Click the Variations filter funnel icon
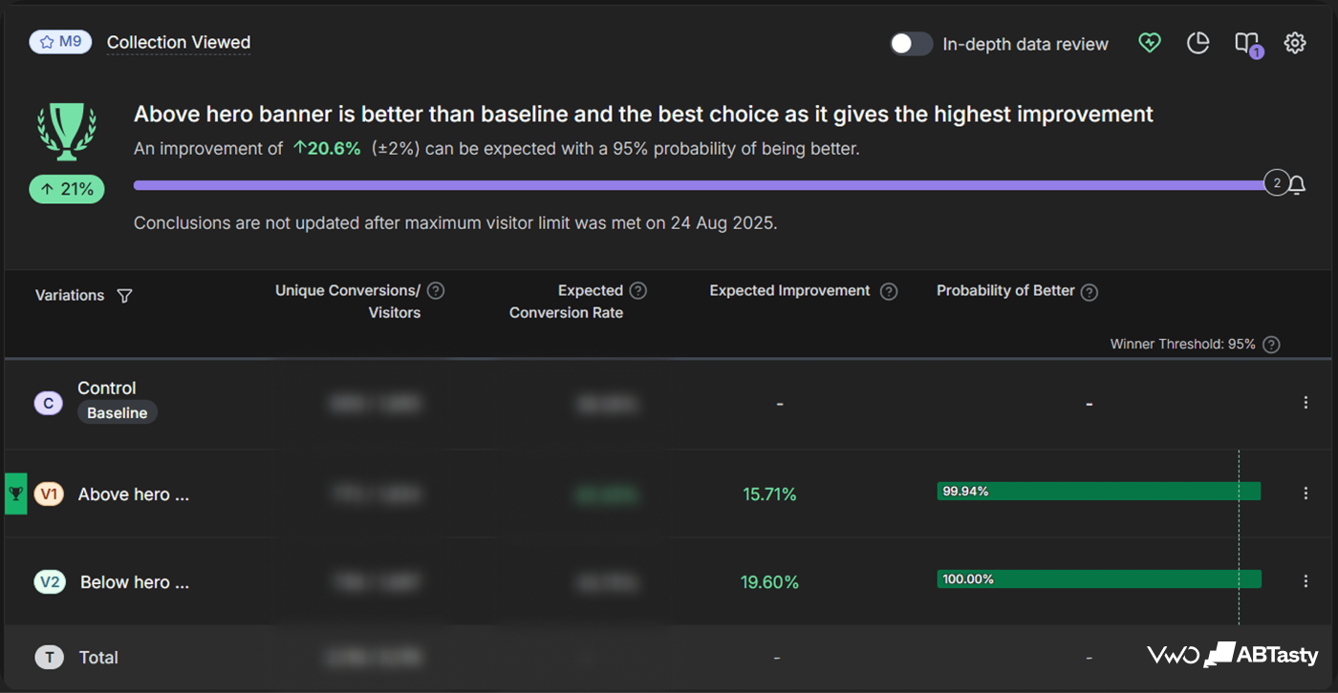The height and width of the screenshot is (693, 1338). [x=124, y=296]
